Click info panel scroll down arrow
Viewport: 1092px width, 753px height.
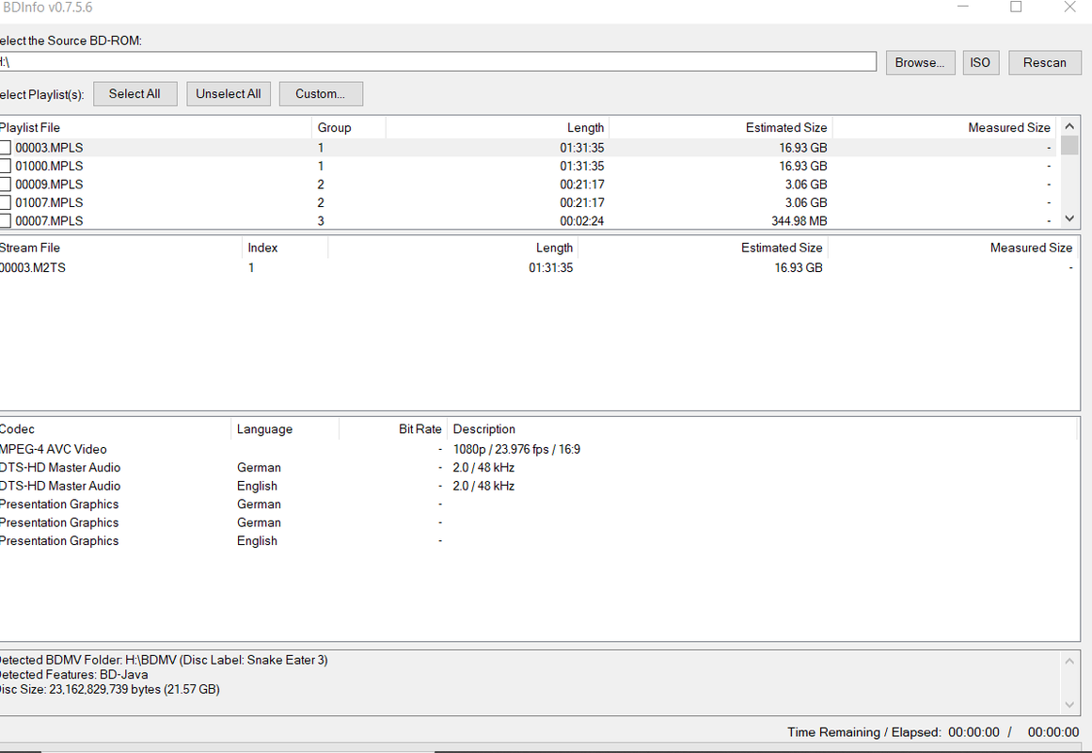(x=1069, y=706)
